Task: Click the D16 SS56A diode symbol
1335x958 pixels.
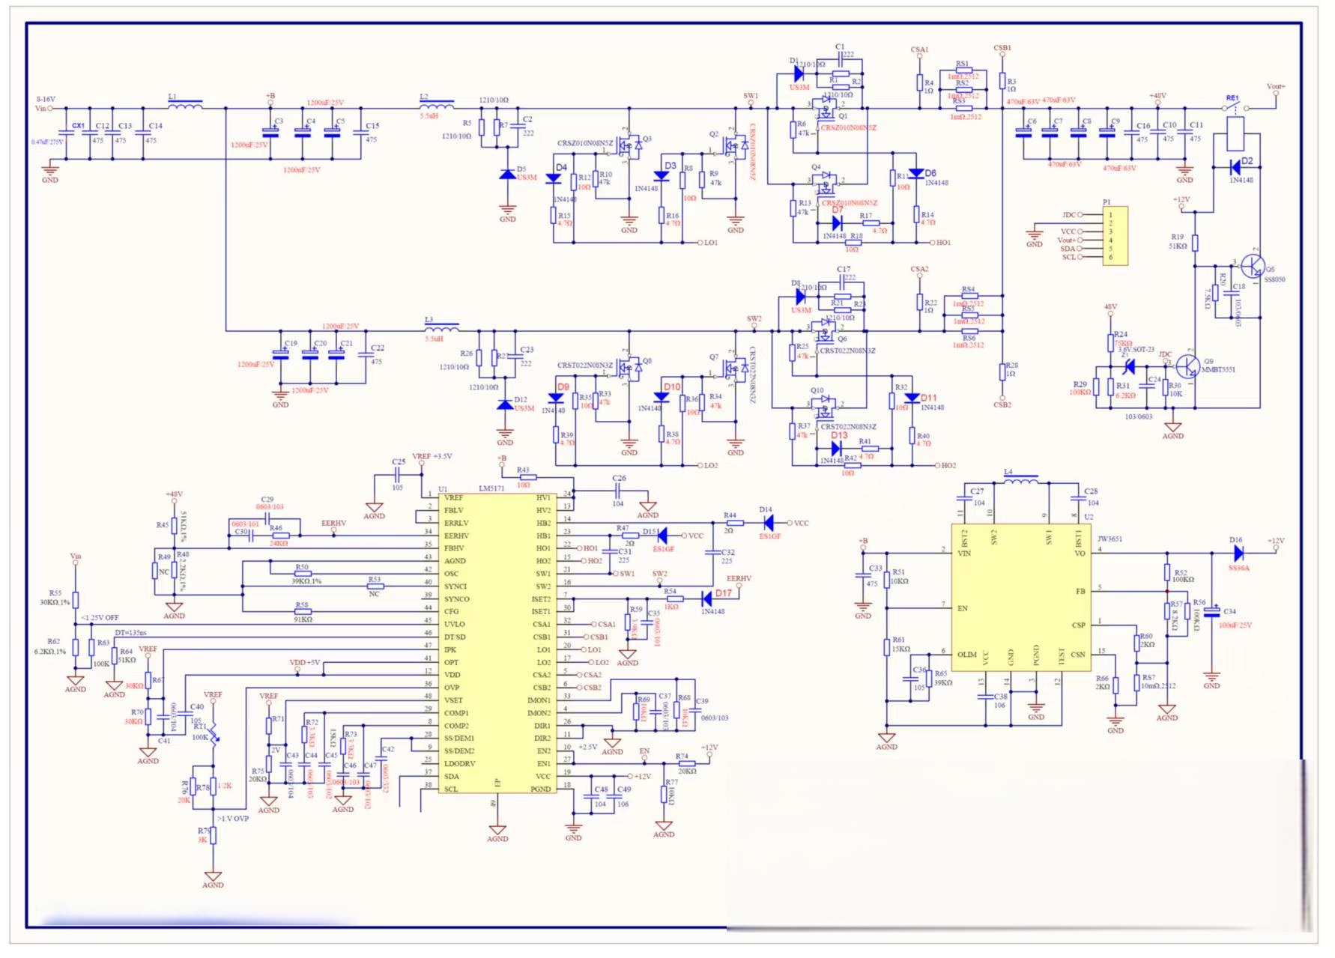Action: tap(1238, 554)
